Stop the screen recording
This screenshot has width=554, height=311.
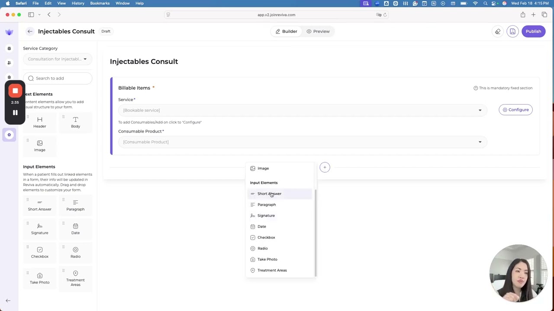[x=15, y=91]
